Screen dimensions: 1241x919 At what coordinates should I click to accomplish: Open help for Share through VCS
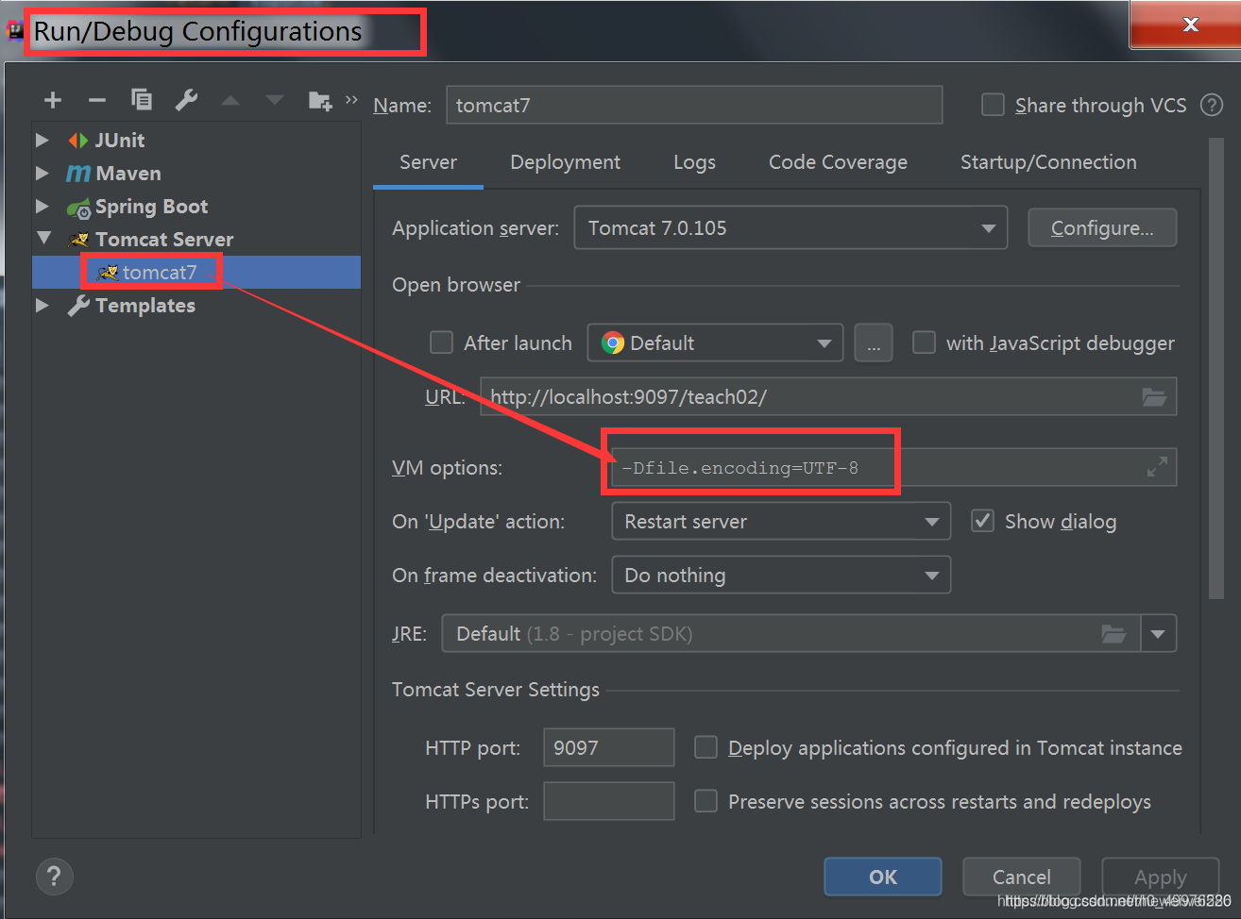coord(1212,106)
